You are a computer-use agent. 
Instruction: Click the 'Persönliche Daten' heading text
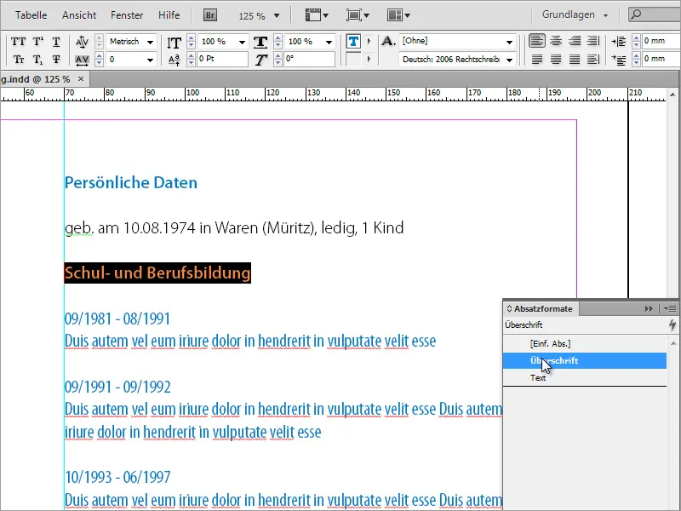(x=131, y=182)
